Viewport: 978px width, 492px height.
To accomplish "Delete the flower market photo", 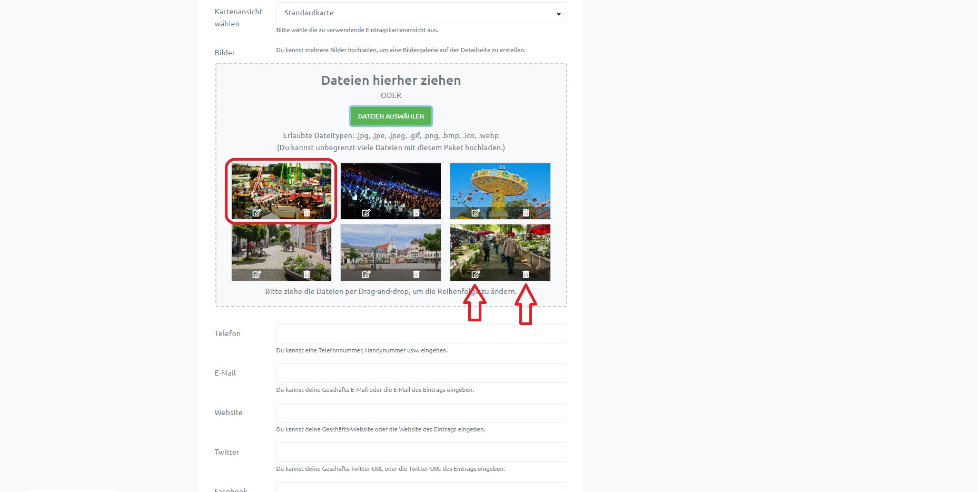I will pyautogui.click(x=526, y=274).
